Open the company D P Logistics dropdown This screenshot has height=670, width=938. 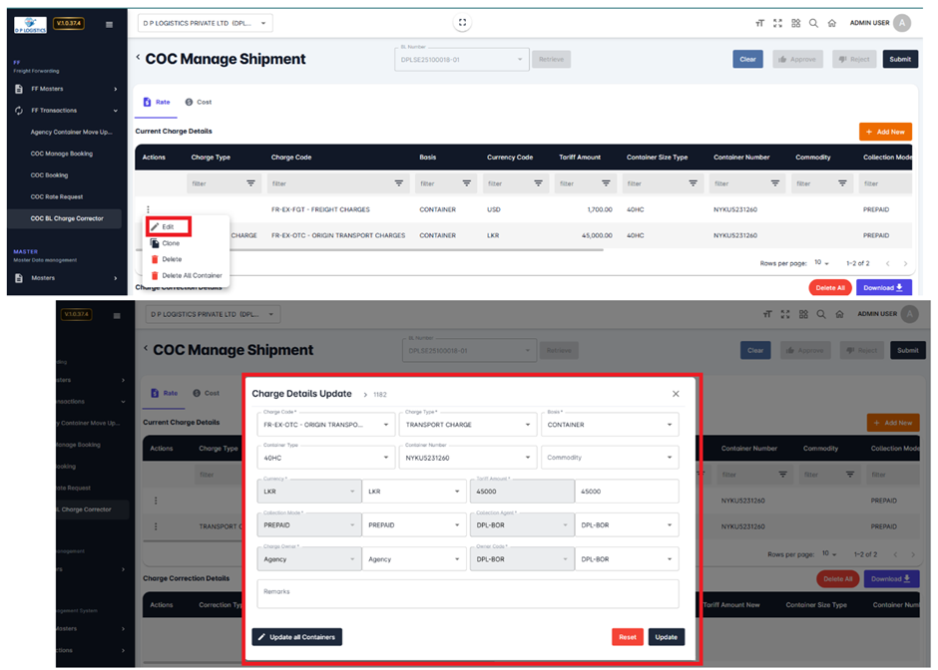pos(205,23)
